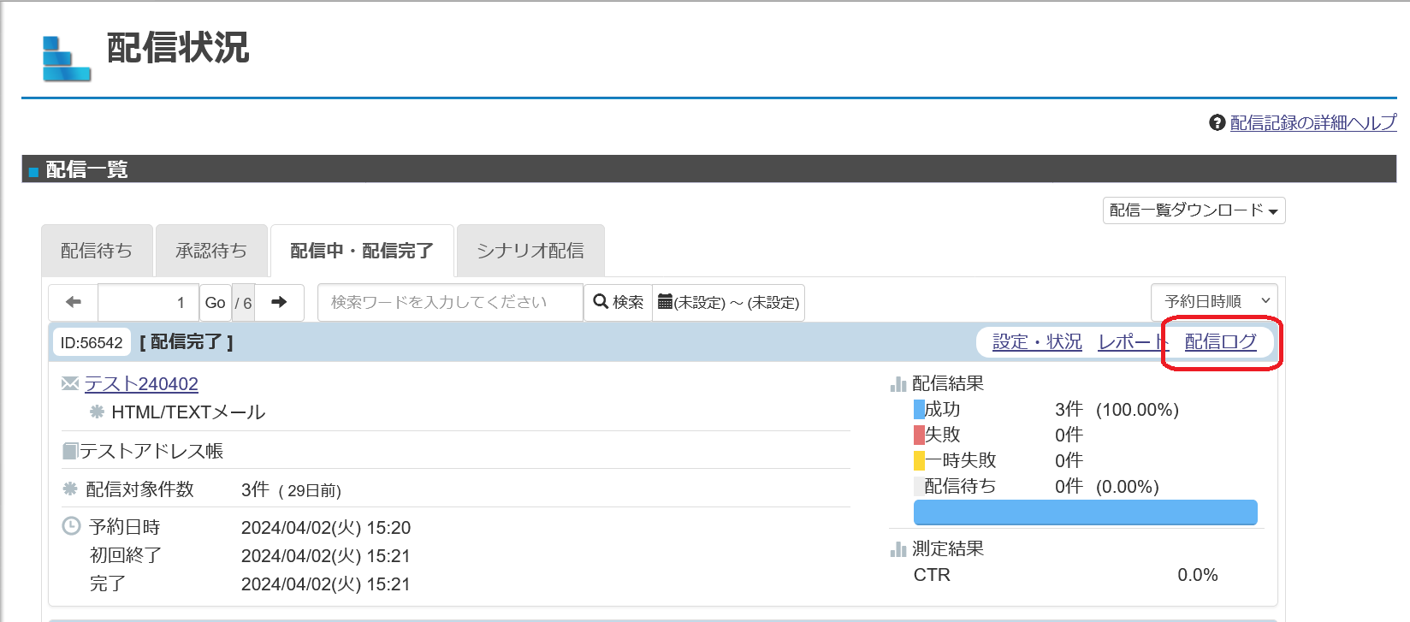
Task: Switch to the 配信待ち tab
Action: pyautogui.click(x=97, y=251)
